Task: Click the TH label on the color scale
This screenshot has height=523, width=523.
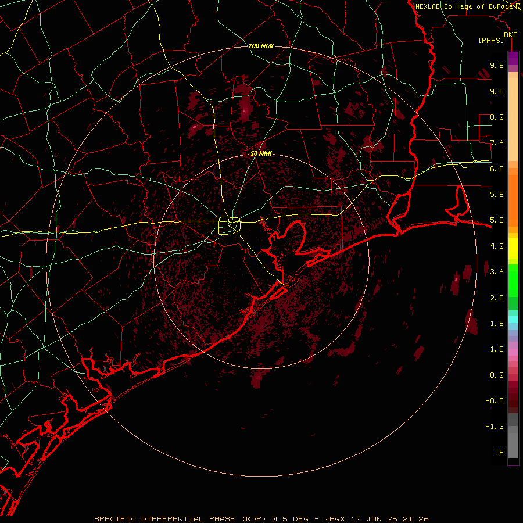Action: 499,453
